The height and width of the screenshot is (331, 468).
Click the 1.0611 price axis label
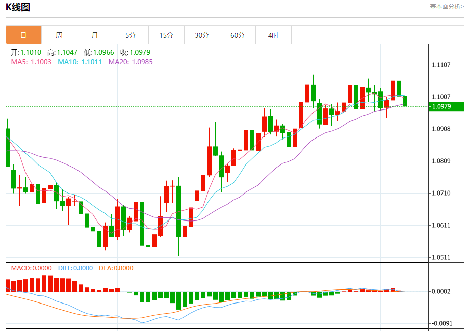441,225
